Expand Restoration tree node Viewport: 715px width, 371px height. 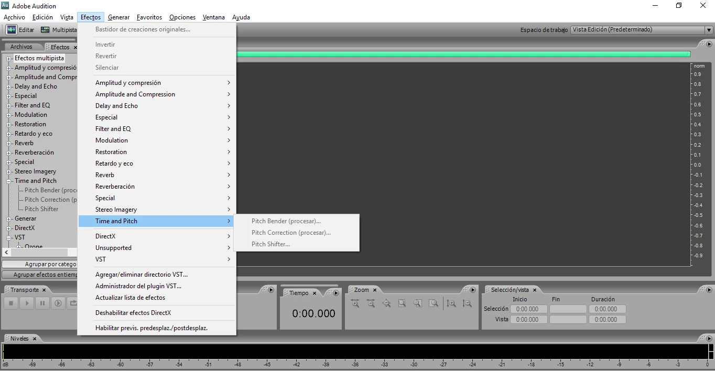(9, 124)
